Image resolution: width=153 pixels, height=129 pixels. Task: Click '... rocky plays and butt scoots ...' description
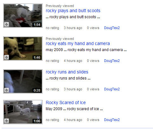(73, 17)
